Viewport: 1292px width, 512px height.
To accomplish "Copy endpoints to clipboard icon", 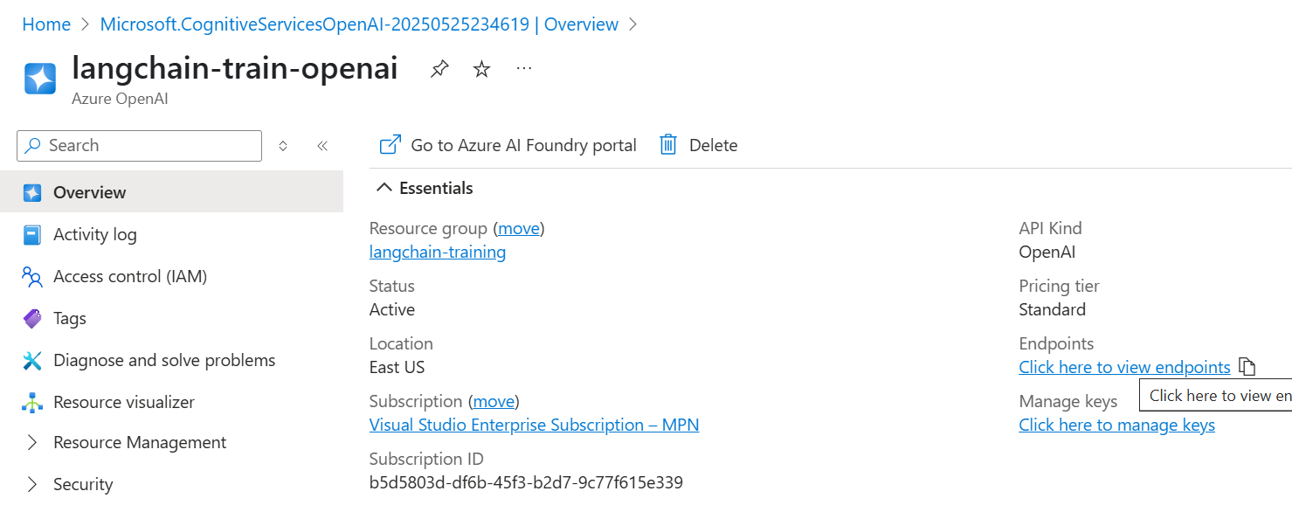I will pyautogui.click(x=1247, y=367).
